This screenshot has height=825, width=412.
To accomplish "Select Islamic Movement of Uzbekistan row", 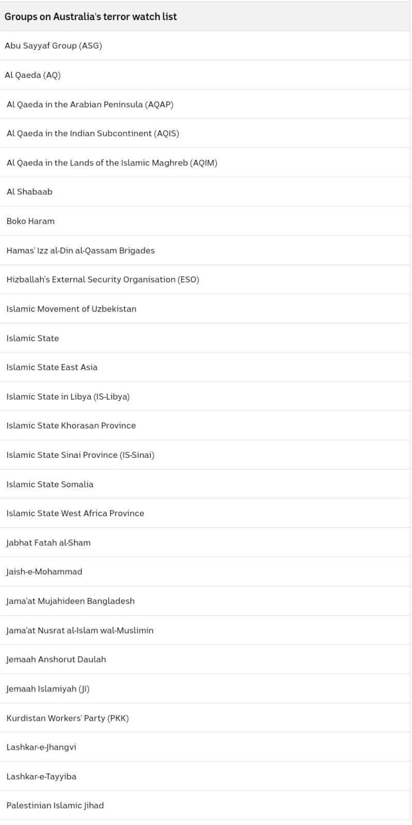I will click(x=206, y=309).
